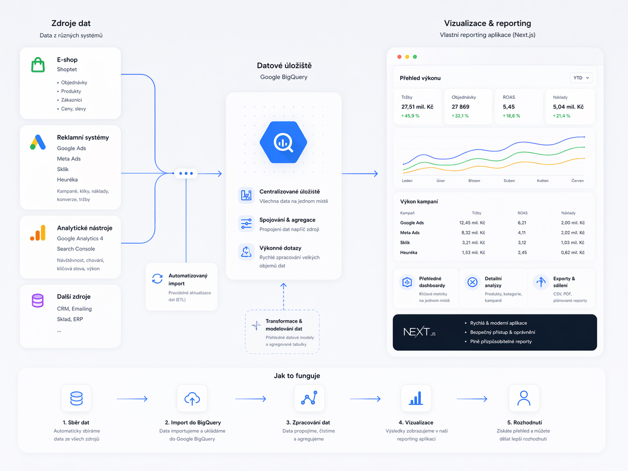This screenshot has height=471, width=628.
Task: Click the "Plně přizpůsobitelné reporty" bullet
Action: tap(501, 341)
